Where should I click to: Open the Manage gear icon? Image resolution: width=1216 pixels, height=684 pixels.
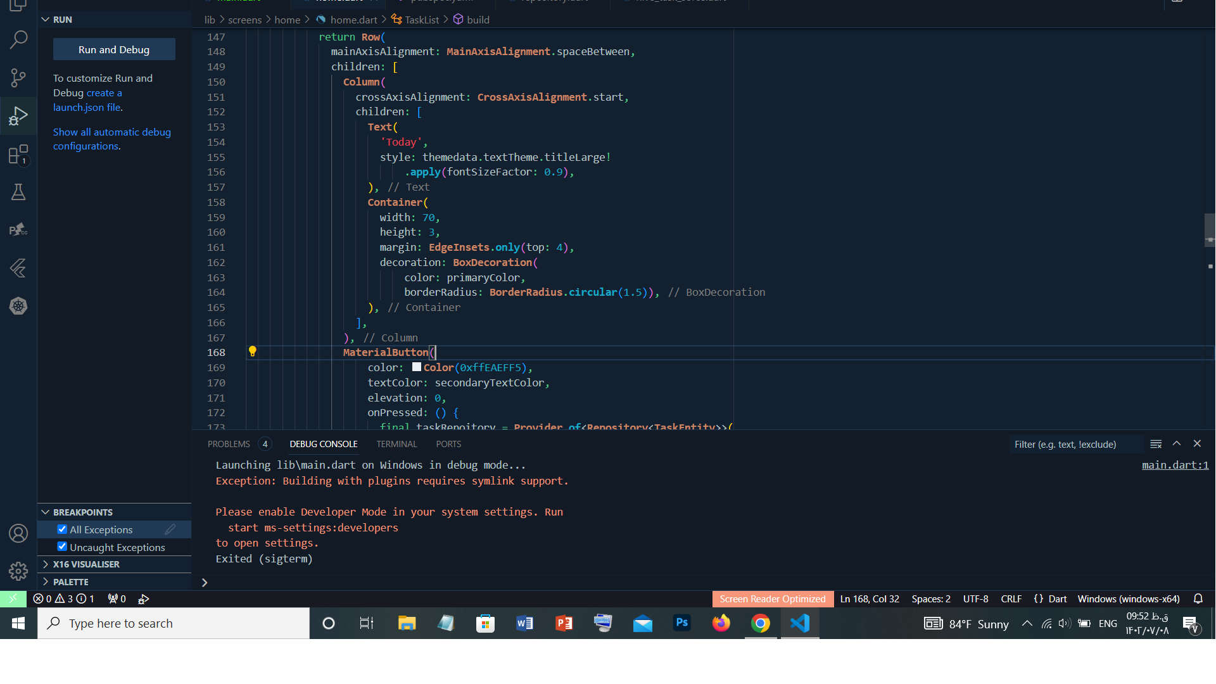[x=18, y=571]
